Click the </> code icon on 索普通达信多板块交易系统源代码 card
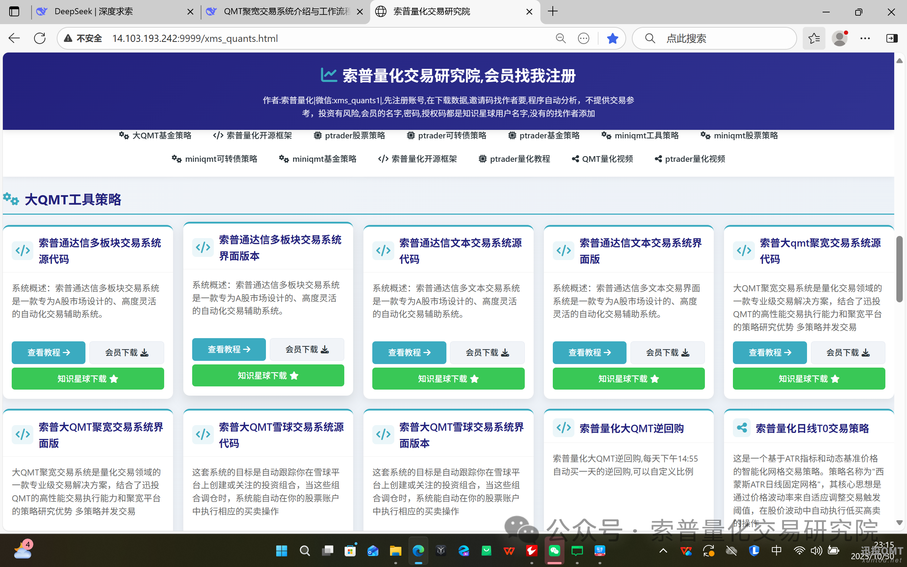Image resolution: width=907 pixels, height=567 pixels. point(22,251)
